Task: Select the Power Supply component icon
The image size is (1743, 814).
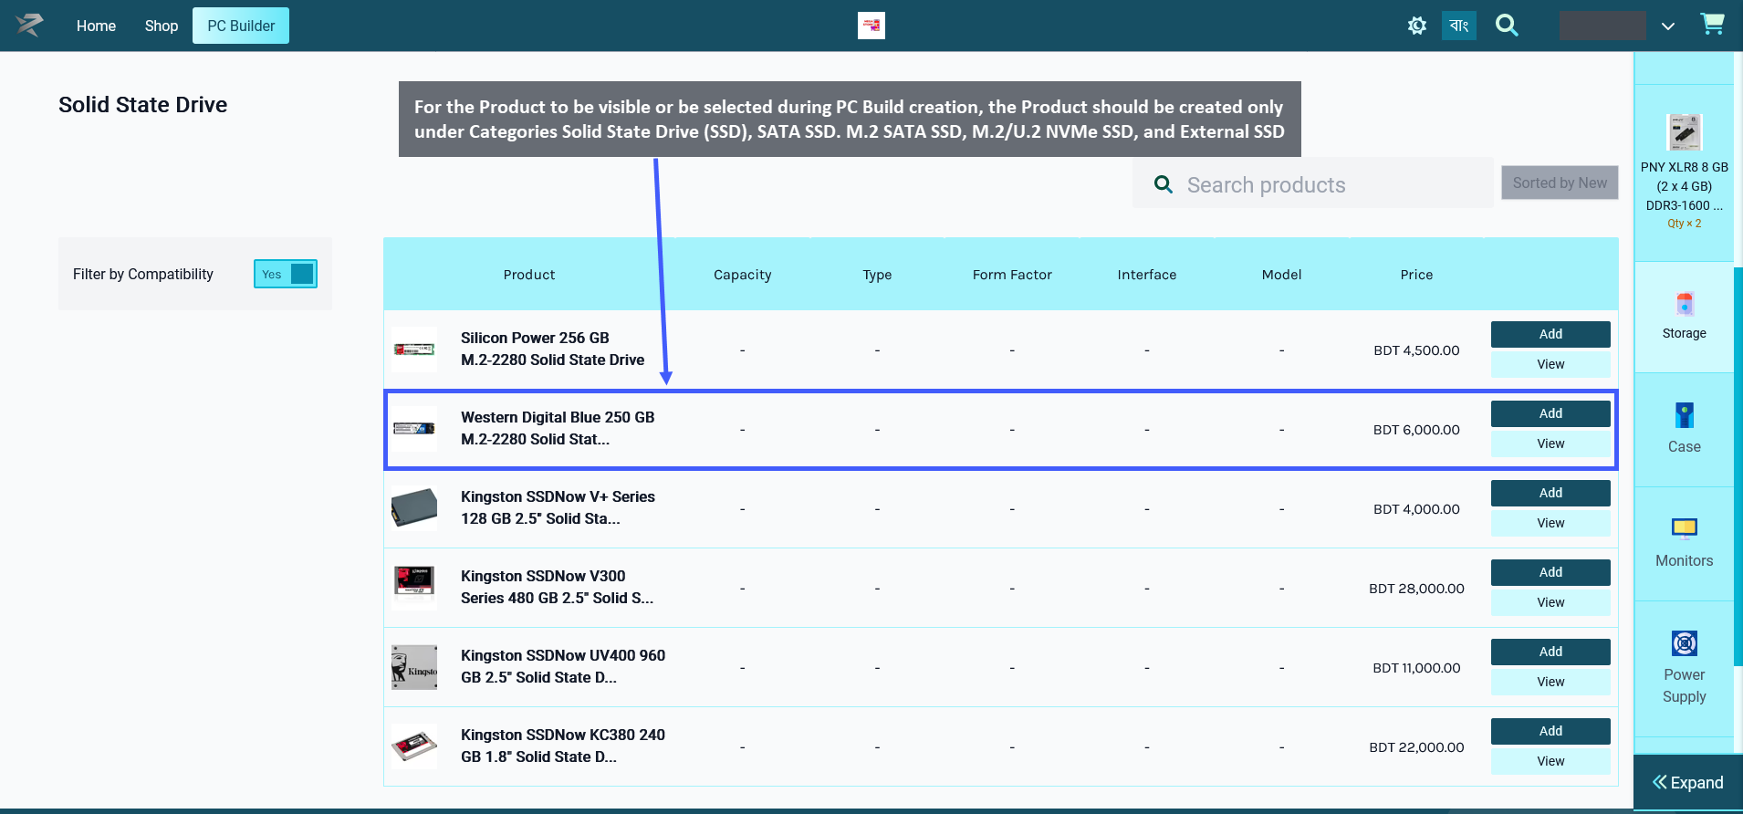Action: coord(1685,643)
